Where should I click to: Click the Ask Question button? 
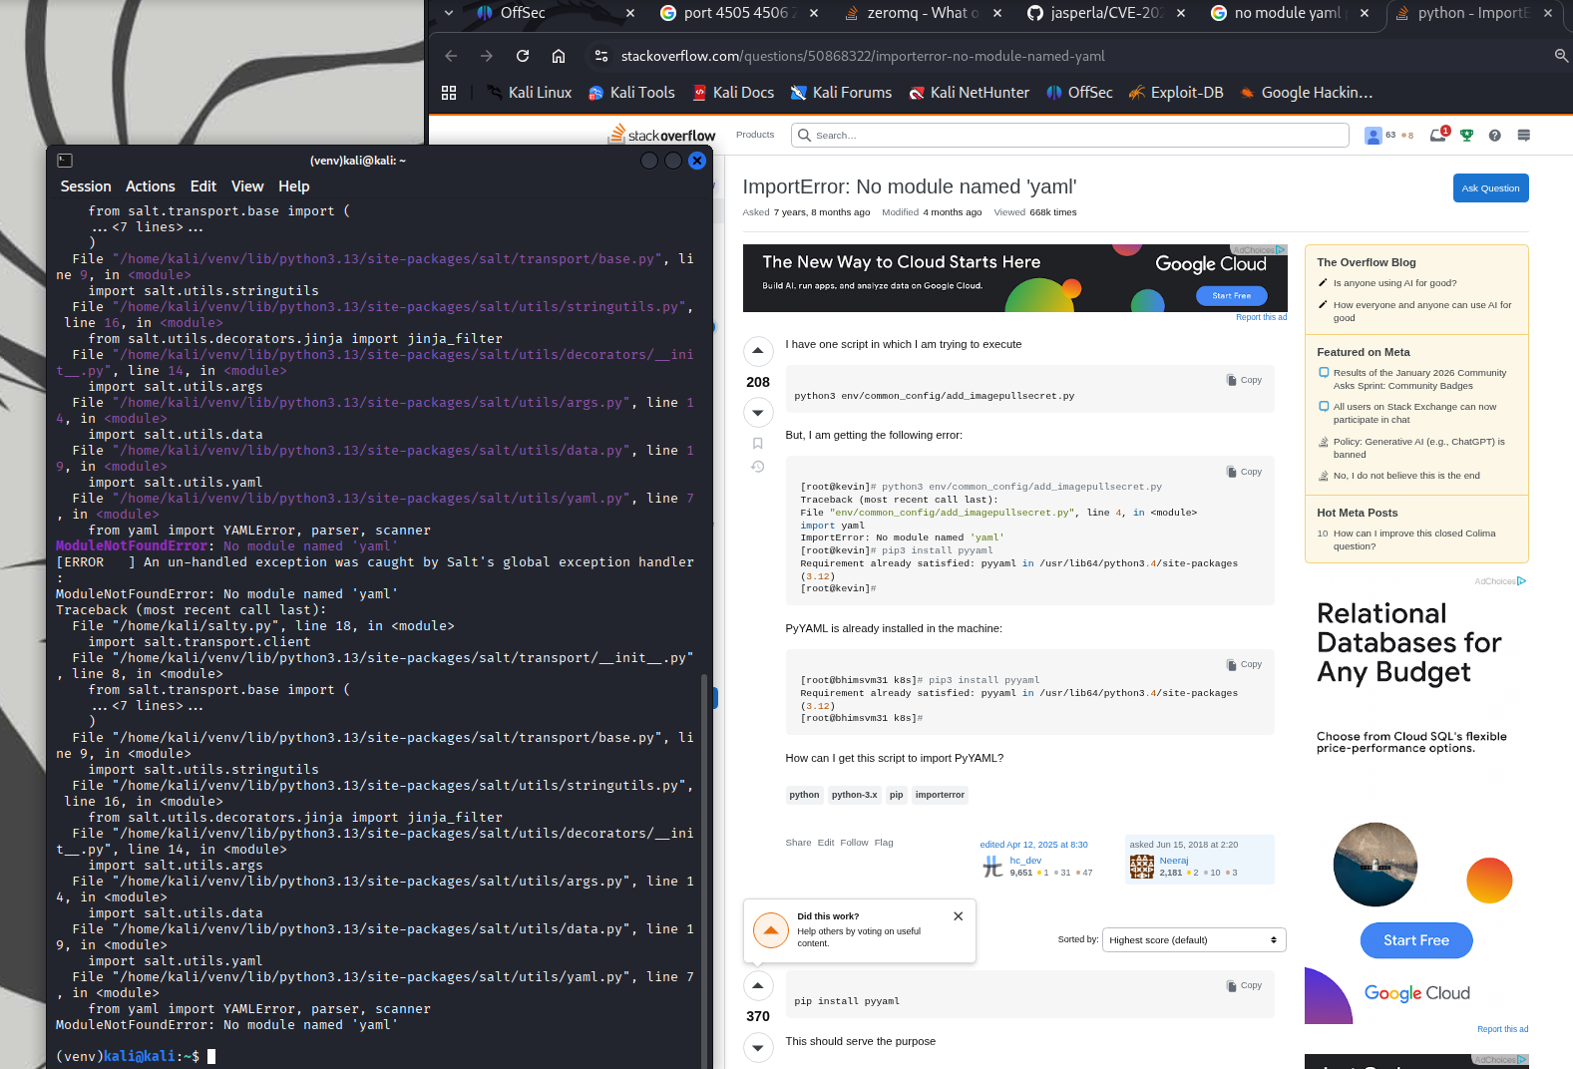1490,188
